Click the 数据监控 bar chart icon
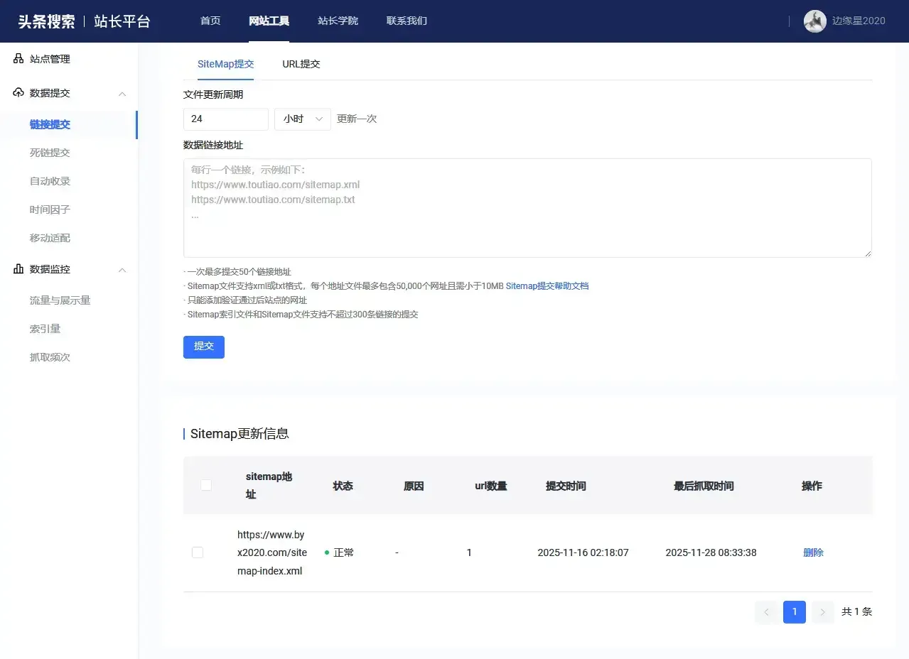 18,269
